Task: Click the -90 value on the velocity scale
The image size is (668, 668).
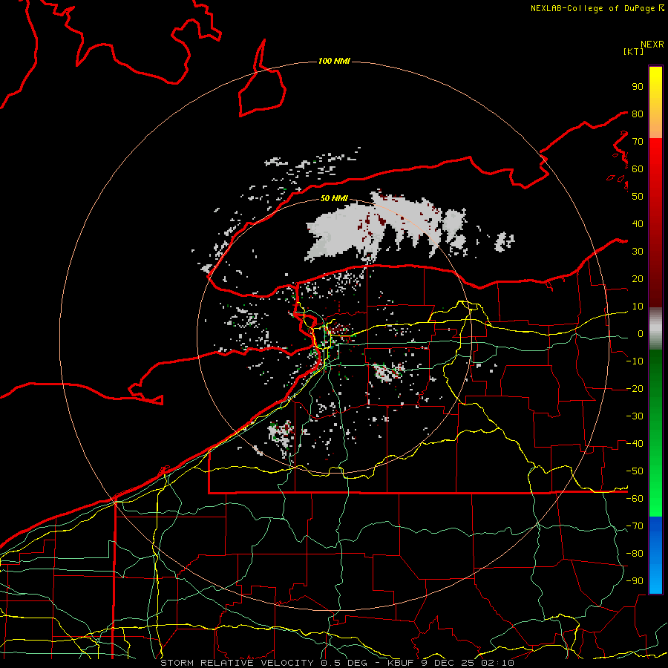Action: tap(635, 581)
